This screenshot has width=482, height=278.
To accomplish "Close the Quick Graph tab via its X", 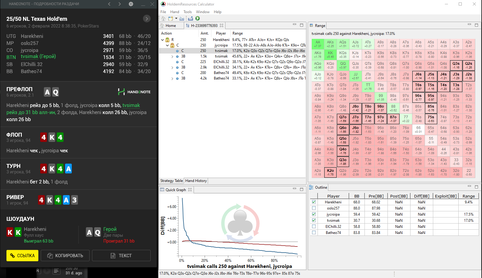I will 190,190.
